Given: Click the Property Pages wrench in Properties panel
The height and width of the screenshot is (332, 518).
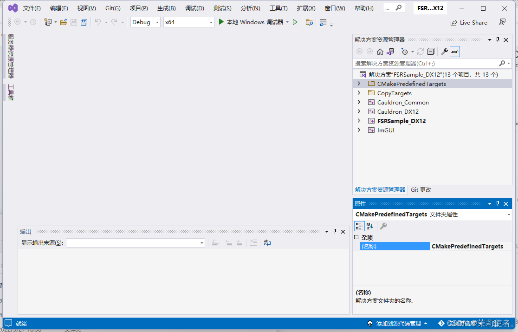Looking at the screenshot, I should (383, 226).
